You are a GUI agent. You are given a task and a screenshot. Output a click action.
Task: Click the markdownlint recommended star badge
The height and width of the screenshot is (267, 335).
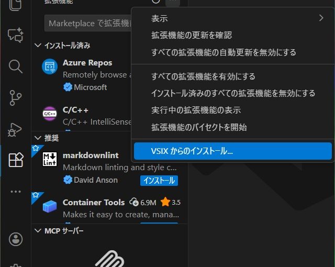click(36, 148)
